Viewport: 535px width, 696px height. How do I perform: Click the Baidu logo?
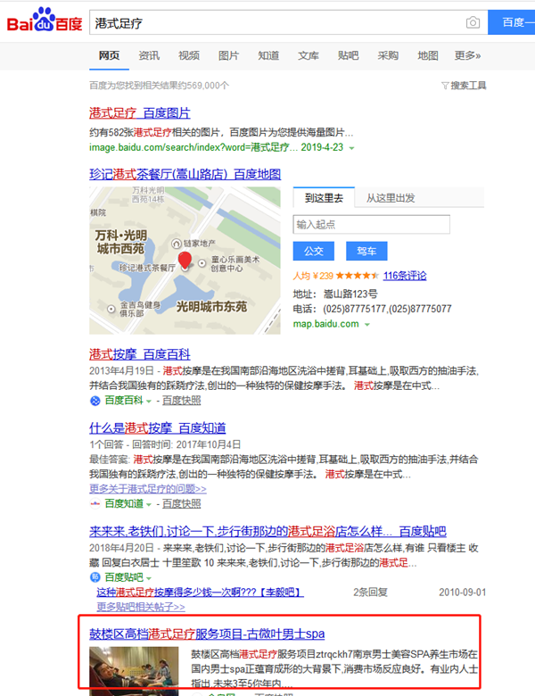[x=45, y=21]
